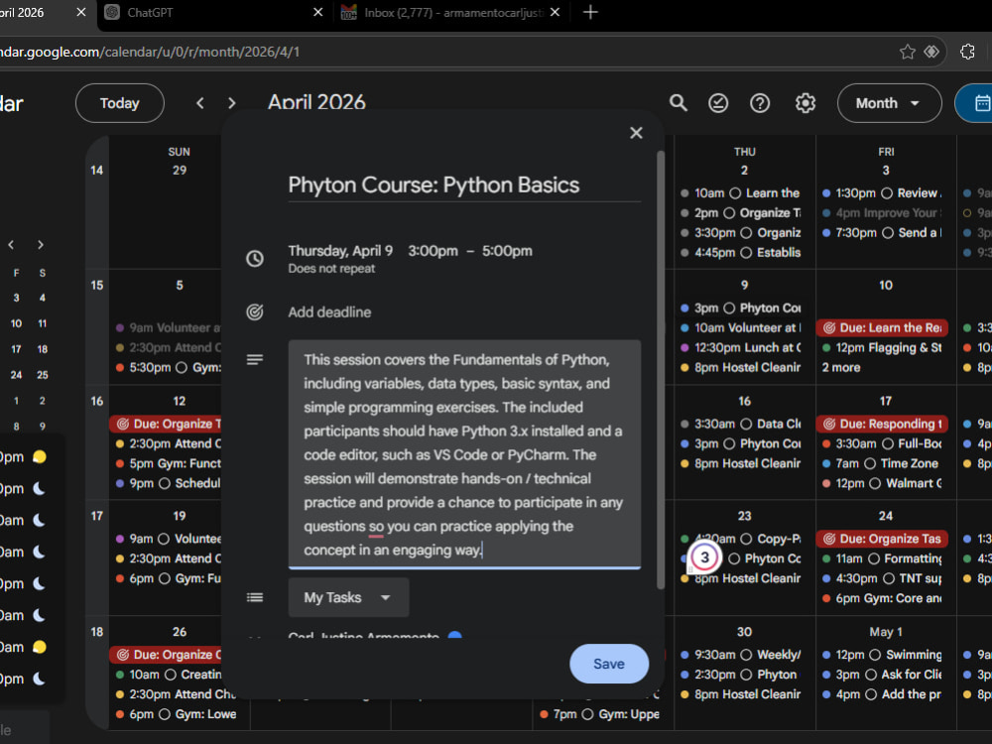Click the calendar view switch icon at top right
This screenshot has height=744, width=992.
[x=981, y=103]
